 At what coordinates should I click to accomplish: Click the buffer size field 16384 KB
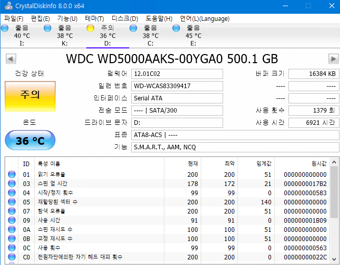point(314,74)
